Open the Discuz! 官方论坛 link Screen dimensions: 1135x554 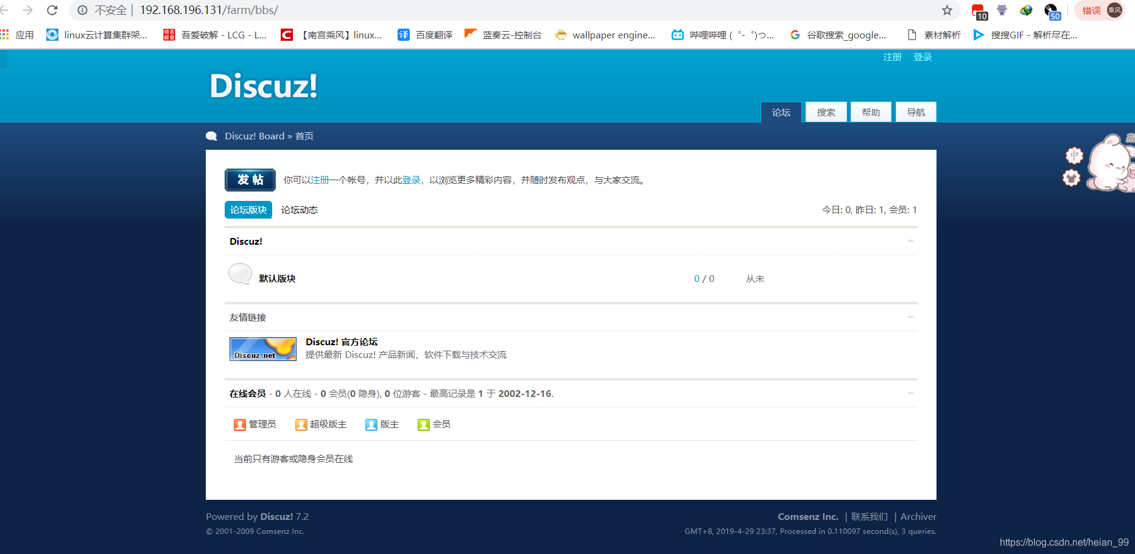342,342
